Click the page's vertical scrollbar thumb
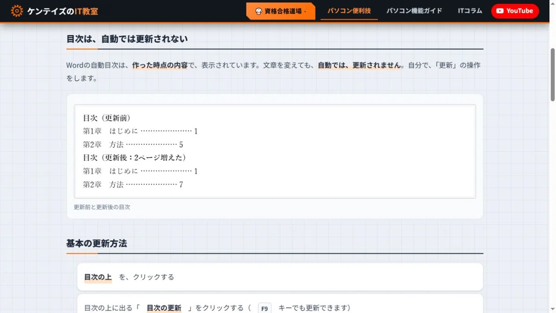 pos(553,74)
